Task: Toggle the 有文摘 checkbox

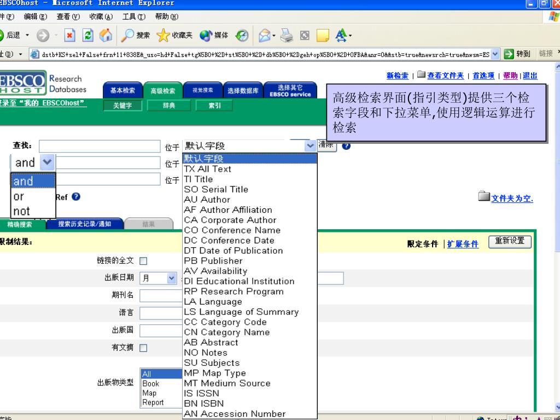Action: [143, 348]
